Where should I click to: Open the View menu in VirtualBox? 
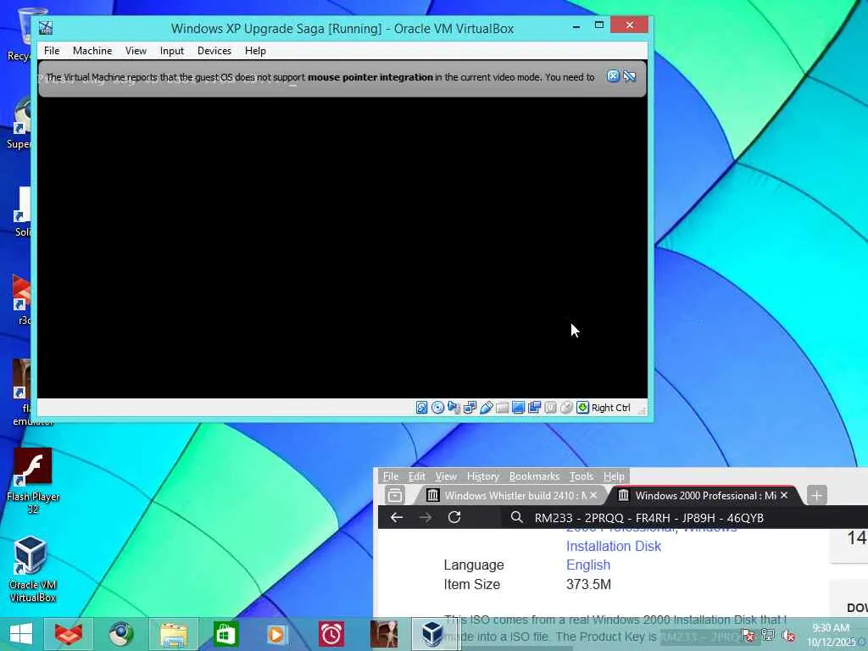point(136,51)
